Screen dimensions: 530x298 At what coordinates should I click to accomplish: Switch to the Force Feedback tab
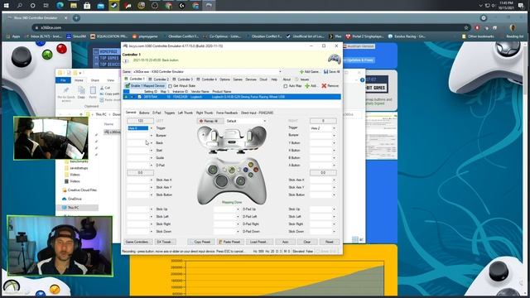(227, 113)
